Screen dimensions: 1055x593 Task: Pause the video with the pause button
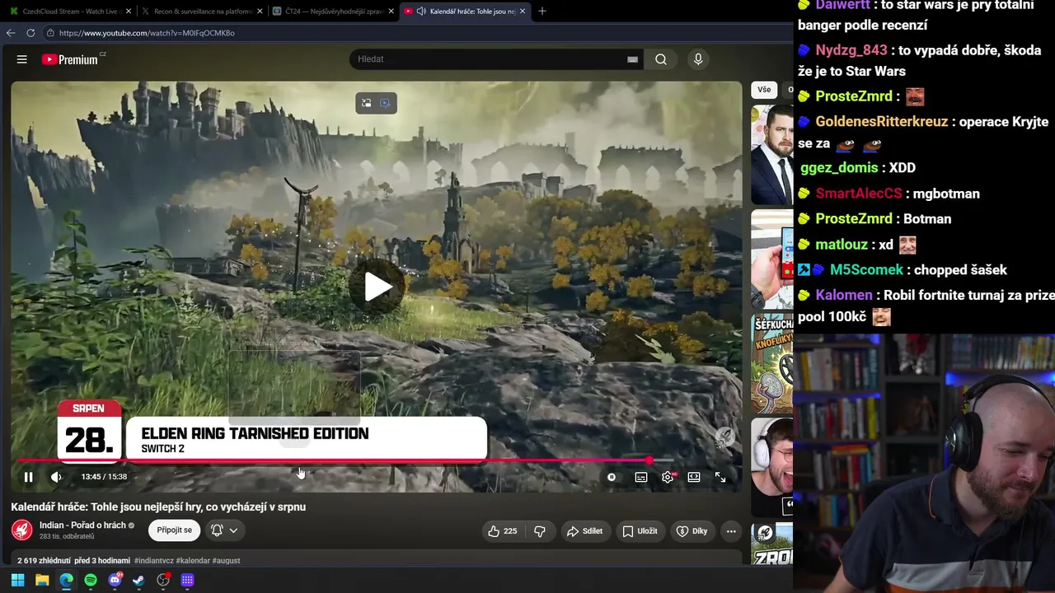tap(28, 477)
